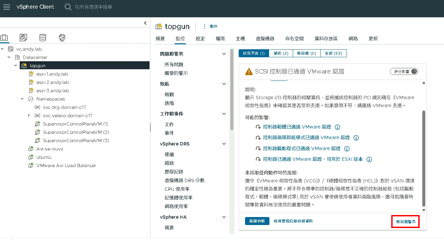Screen dimensions: 444x240
Task: Collapse the topgun cluster tree node
Action: 15,66
